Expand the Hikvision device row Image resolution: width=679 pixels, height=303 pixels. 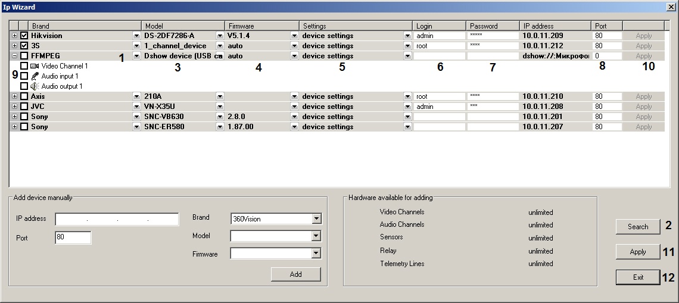[14, 36]
